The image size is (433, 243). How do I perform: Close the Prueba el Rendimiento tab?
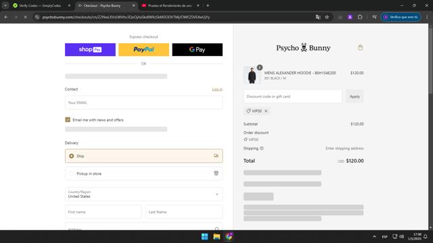198,5
